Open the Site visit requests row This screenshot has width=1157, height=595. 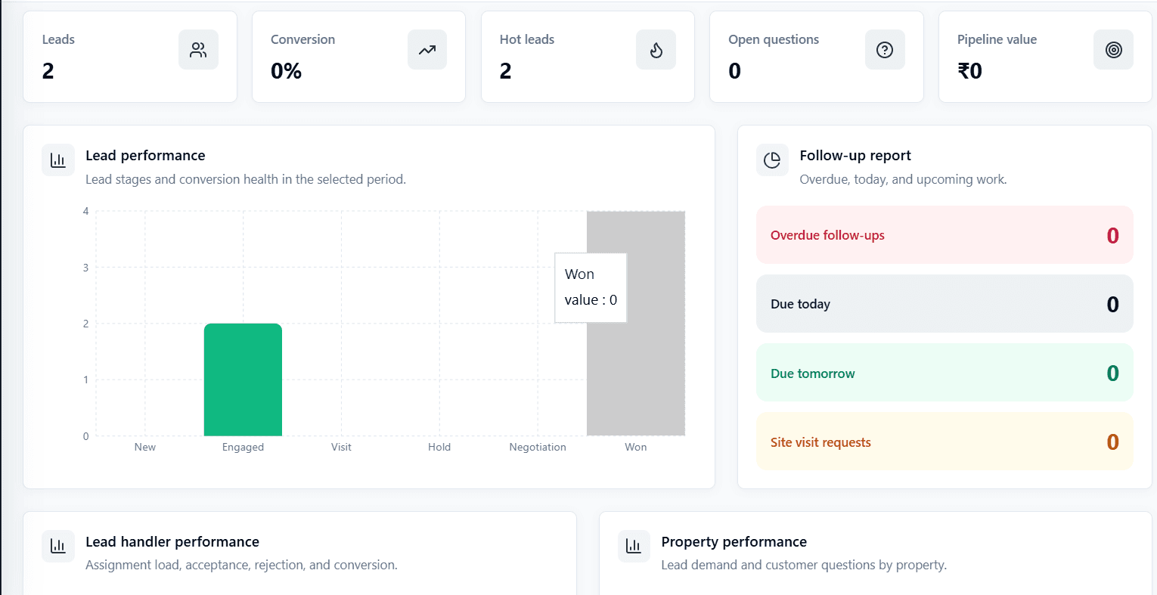tap(945, 442)
